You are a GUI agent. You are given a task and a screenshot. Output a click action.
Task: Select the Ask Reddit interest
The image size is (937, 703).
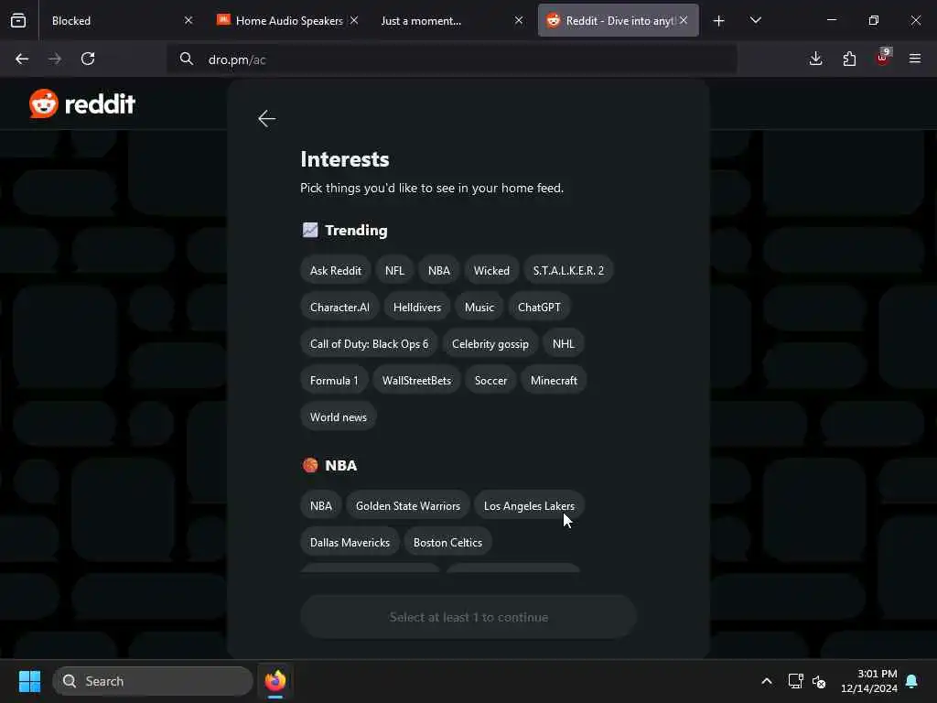(335, 271)
